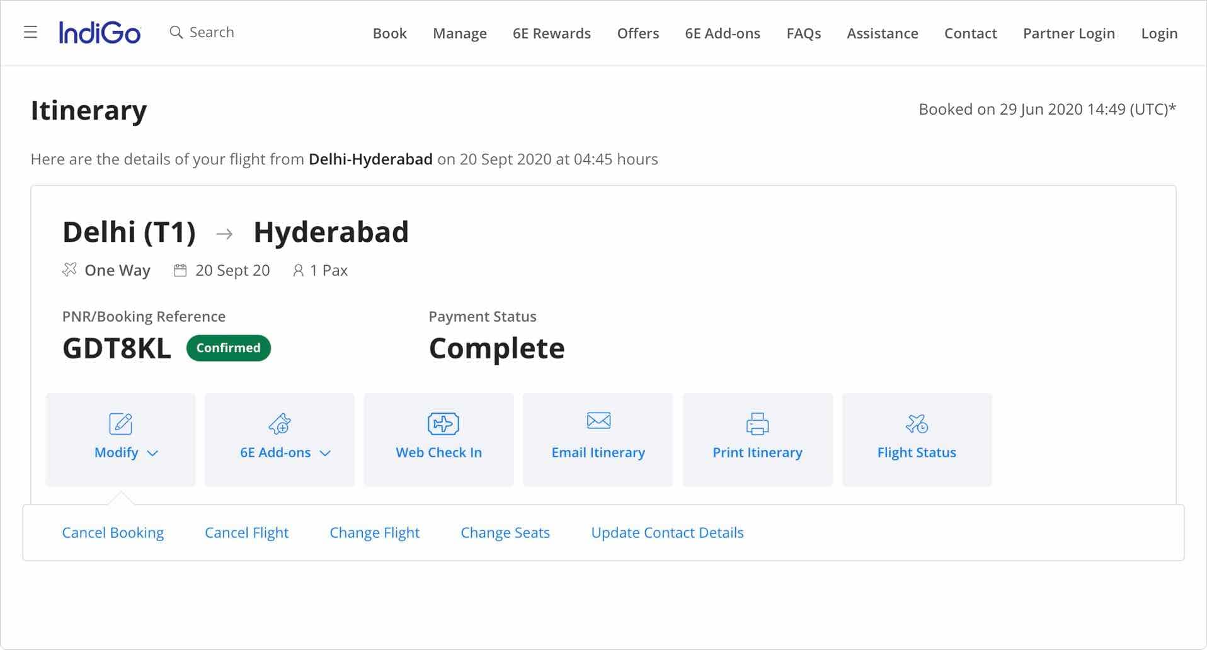Open the Book menu in navigation

389,33
